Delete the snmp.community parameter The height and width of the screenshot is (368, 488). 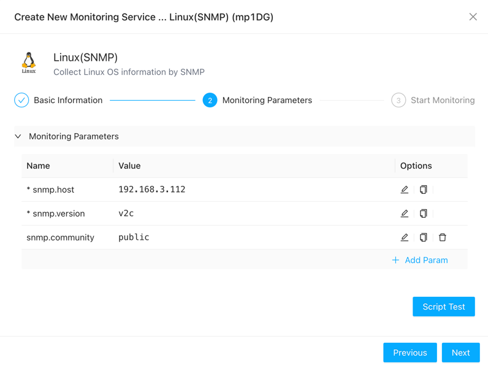coord(442,237)
